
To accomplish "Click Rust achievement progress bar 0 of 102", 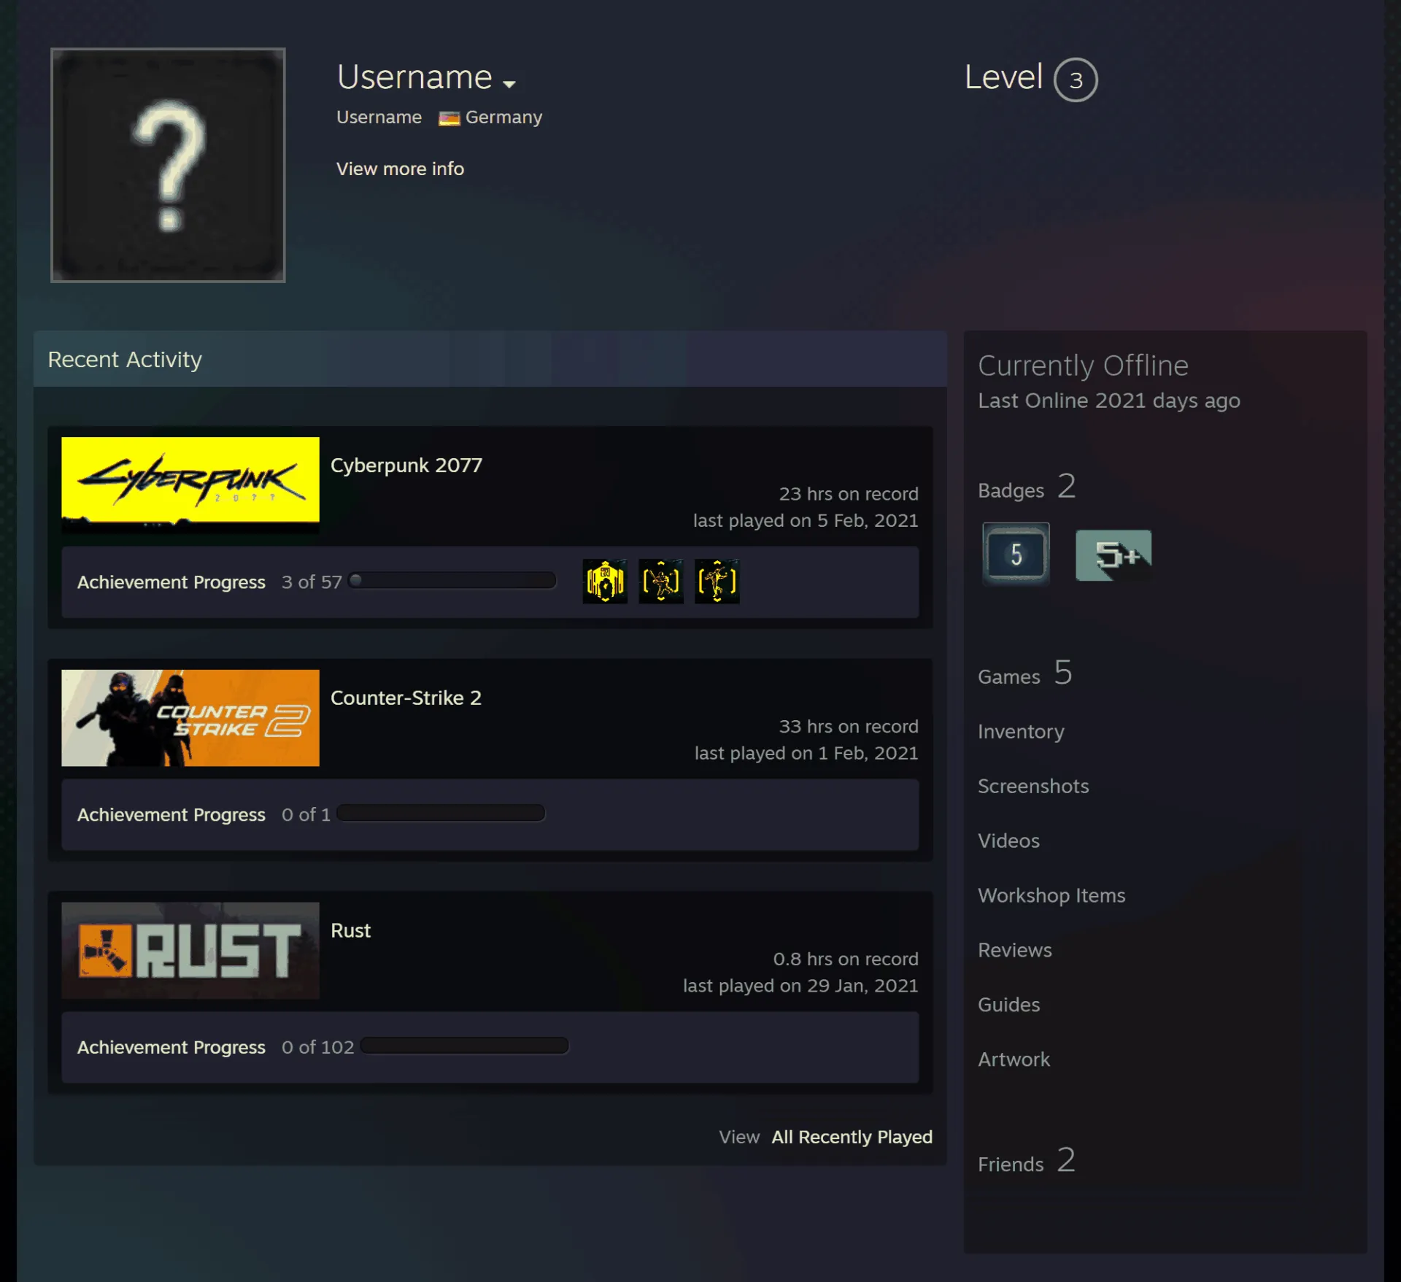I will coord(464,1046).
